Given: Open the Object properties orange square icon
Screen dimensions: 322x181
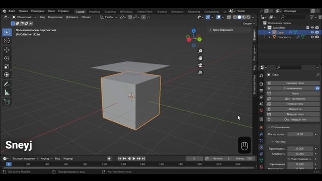Looking at the screenshot, I should [261, 127].
